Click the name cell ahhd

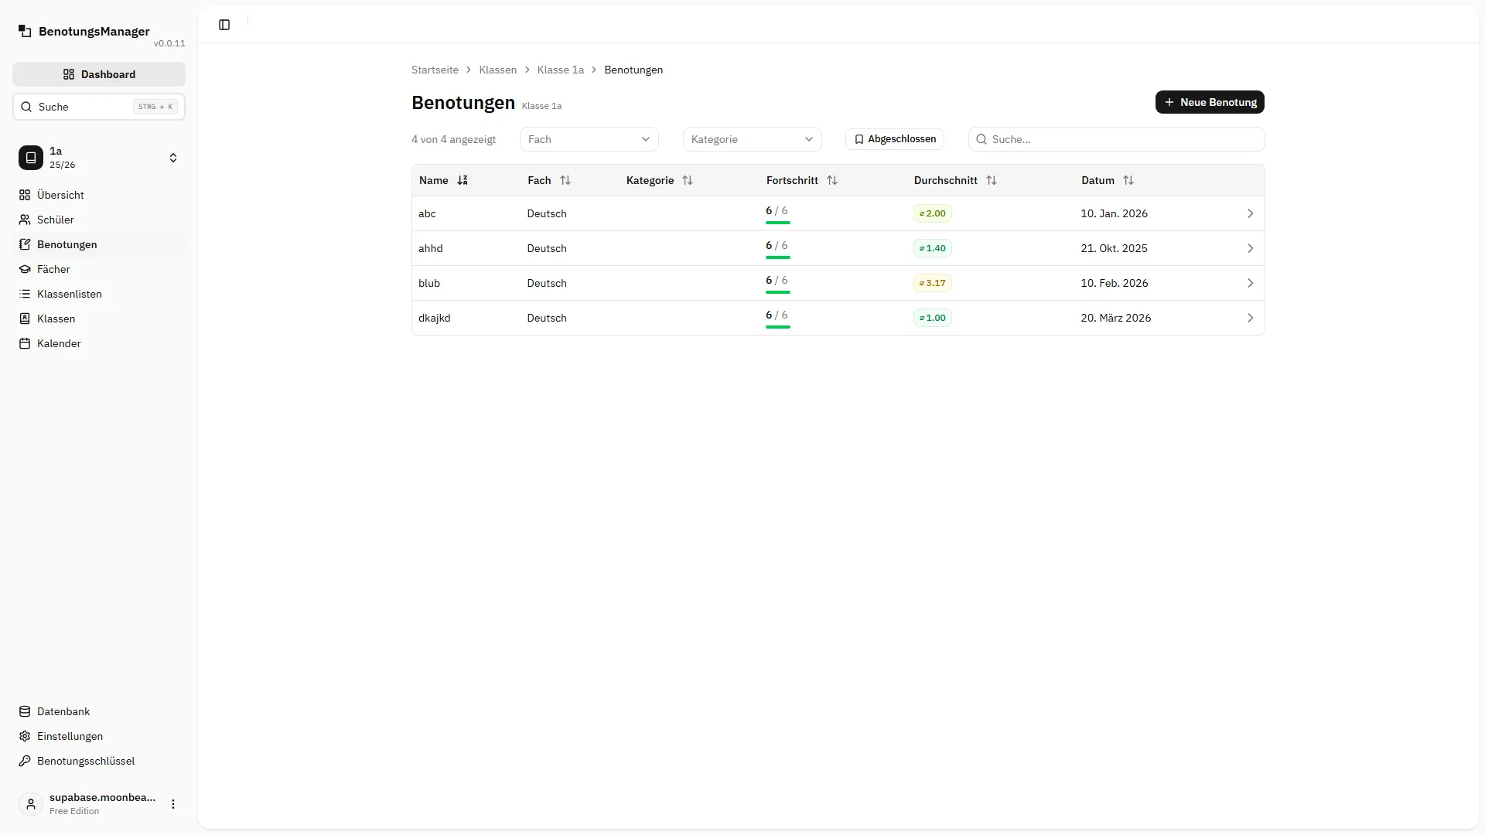[x=431, y=248]
